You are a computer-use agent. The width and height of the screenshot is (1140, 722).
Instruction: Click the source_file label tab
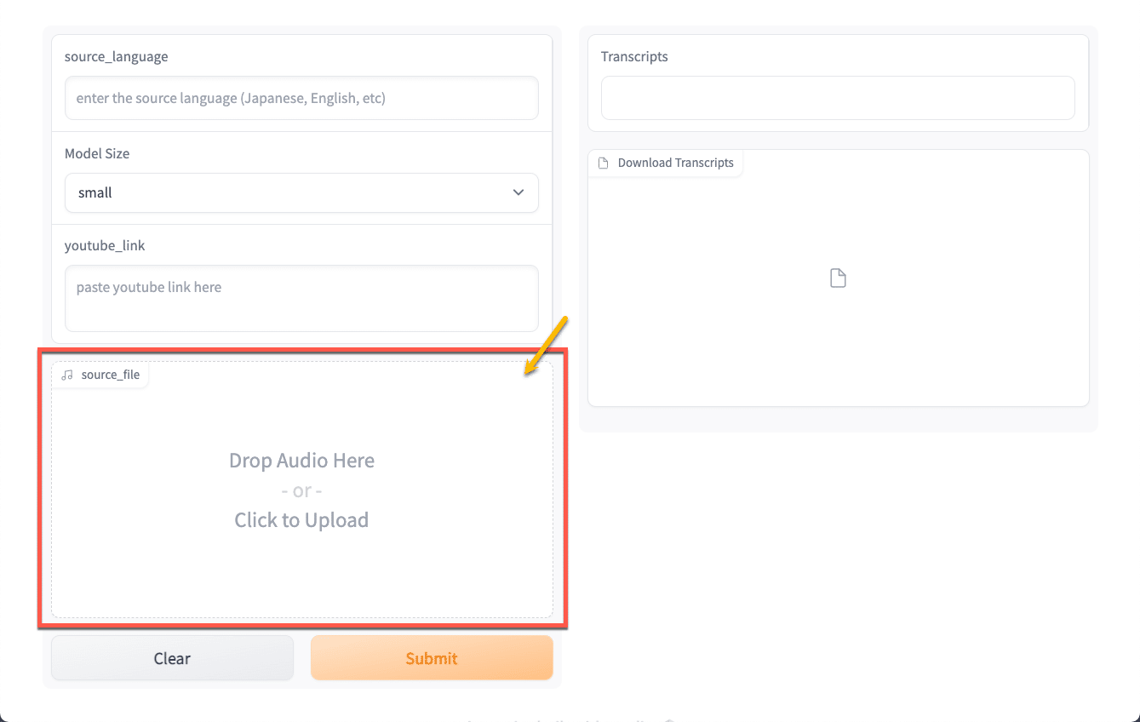click(110, 375)
